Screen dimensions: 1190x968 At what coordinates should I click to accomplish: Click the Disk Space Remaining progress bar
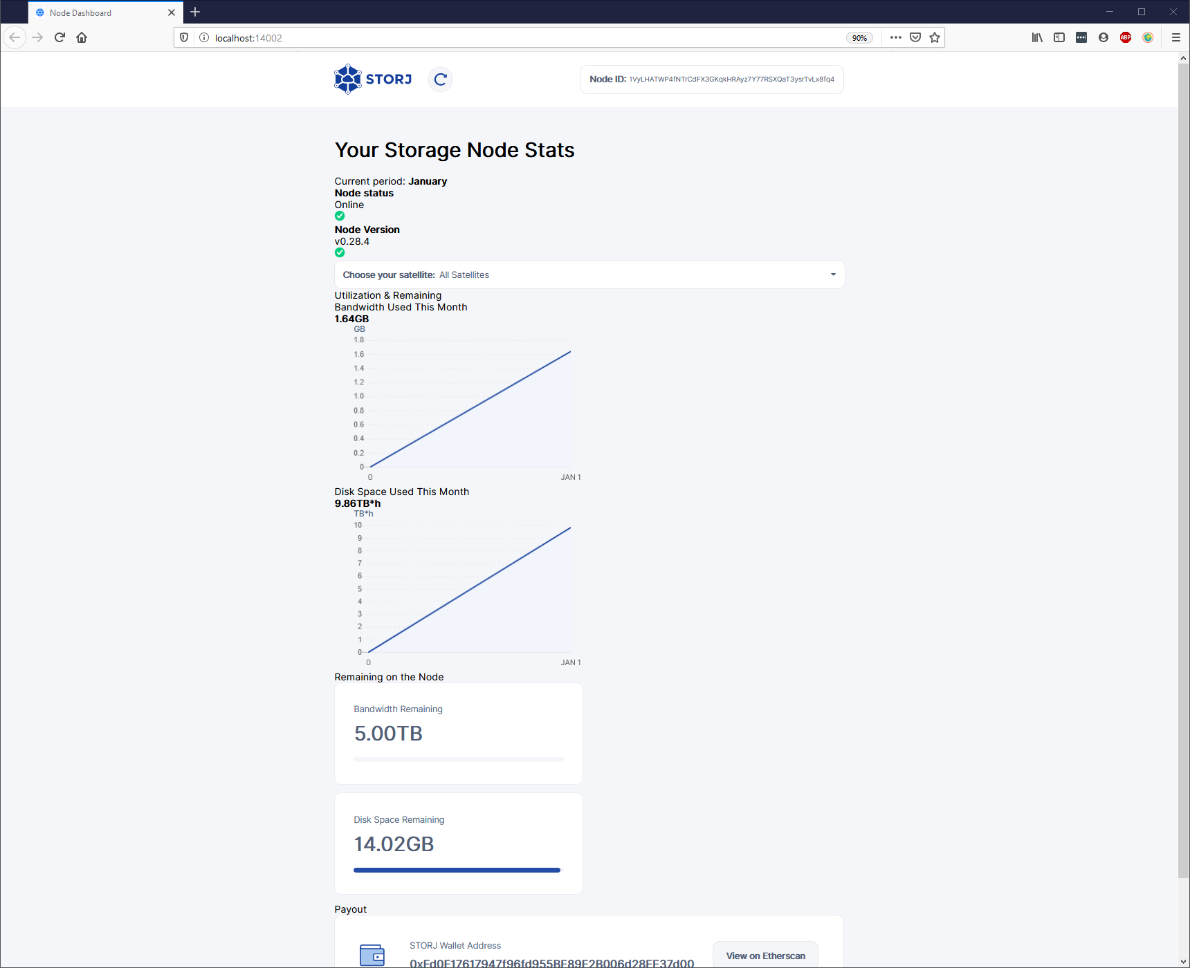[457, 870]
